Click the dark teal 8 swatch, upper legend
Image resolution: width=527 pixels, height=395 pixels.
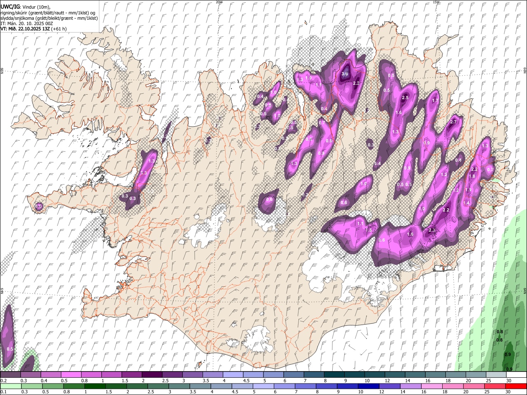[x=334, y=374]
